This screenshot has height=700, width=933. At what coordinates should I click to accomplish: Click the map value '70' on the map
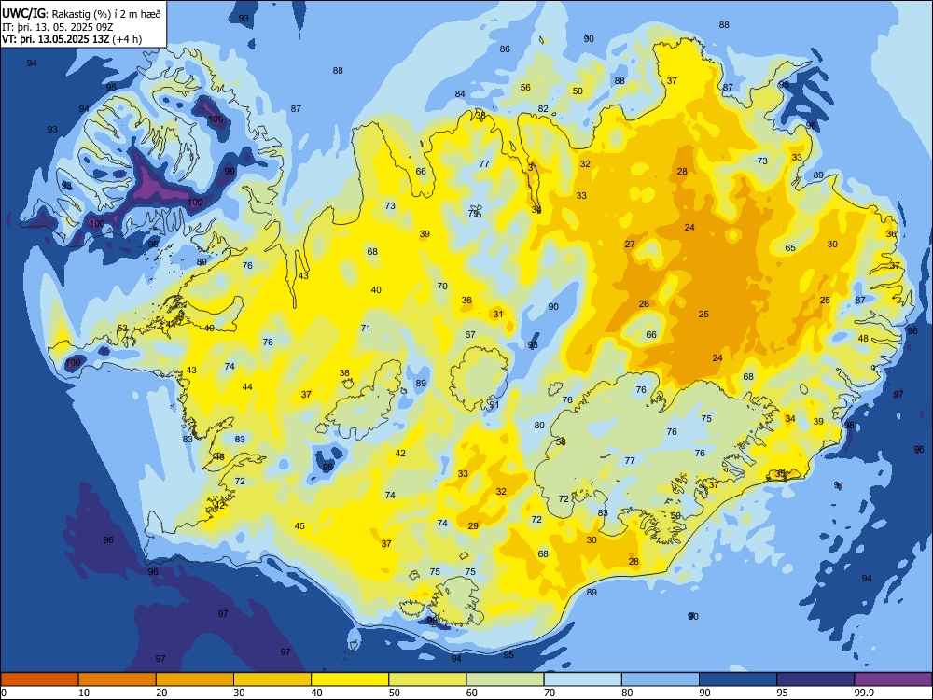[x=442, y=286]
